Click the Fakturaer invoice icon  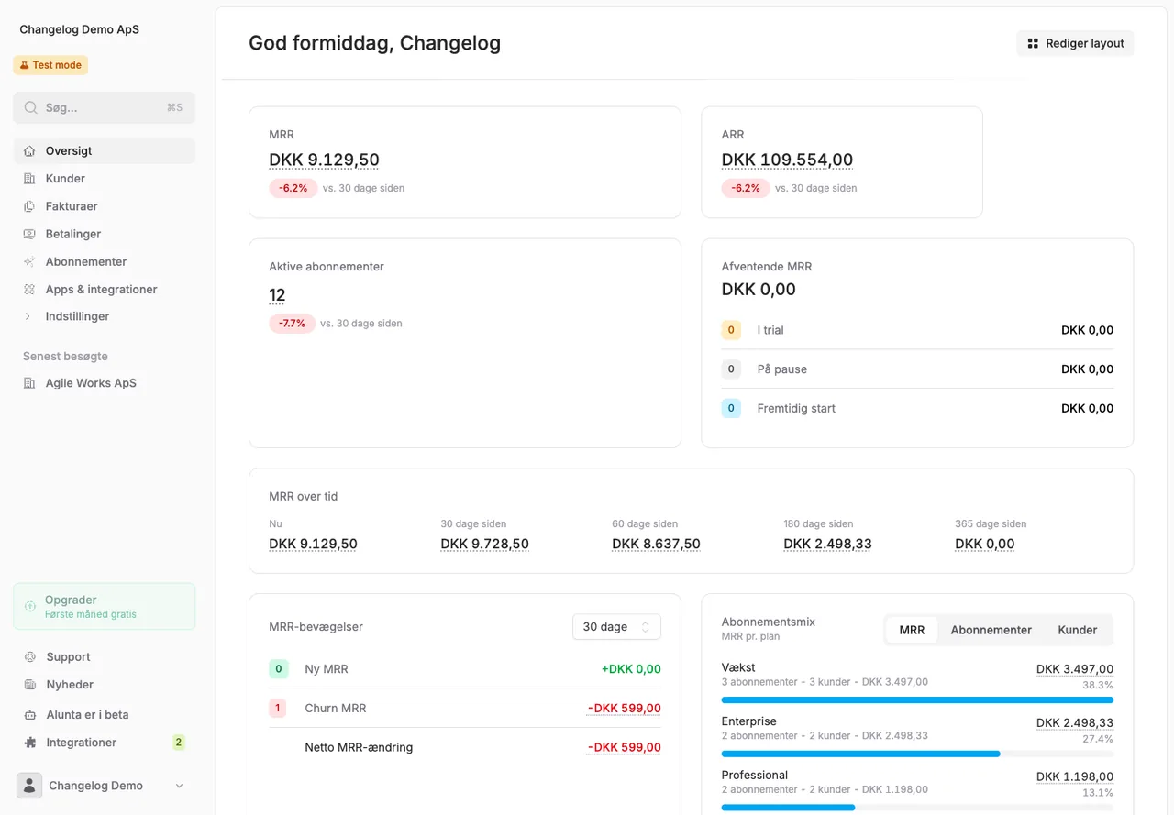coord(29,206)
